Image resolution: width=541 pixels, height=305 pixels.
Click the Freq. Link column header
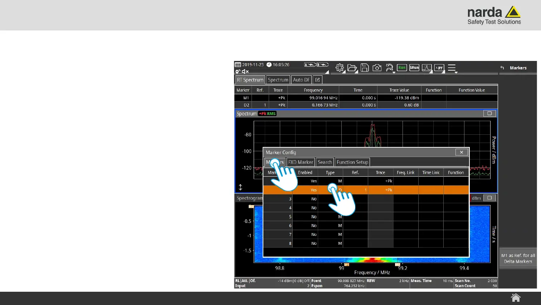pyautogui.click(x=406, y=172)
